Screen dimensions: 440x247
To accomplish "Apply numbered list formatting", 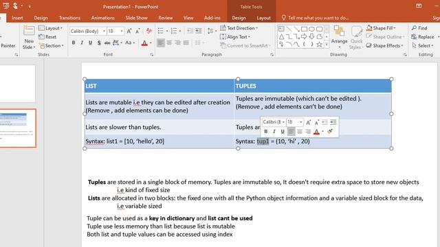I will click(x=174, y=31).
